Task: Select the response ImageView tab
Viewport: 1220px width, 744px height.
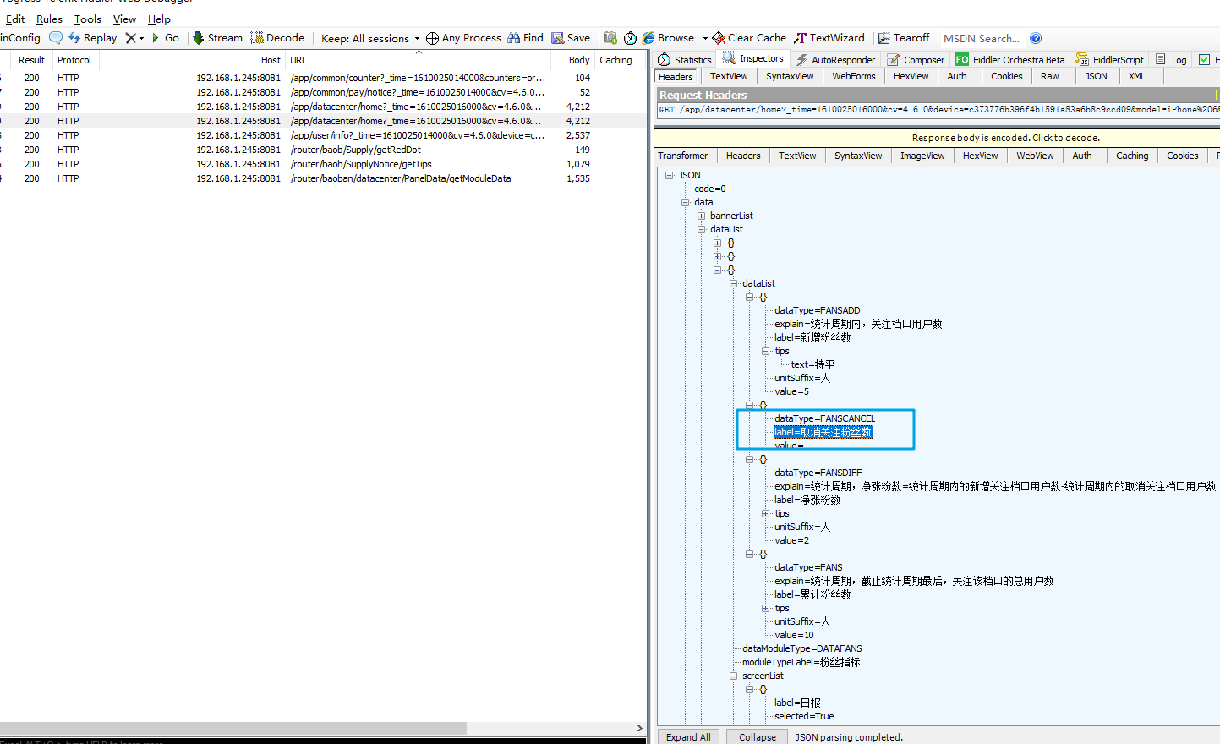Action: [922, 156]
